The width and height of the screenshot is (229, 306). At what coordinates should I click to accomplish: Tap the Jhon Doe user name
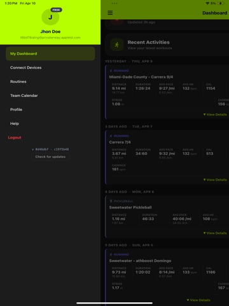[50, 31]
